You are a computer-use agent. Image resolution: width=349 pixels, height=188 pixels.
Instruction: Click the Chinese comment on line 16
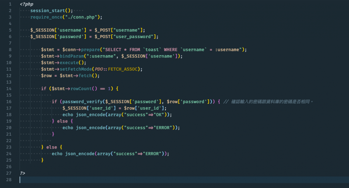tap(268, 102)
